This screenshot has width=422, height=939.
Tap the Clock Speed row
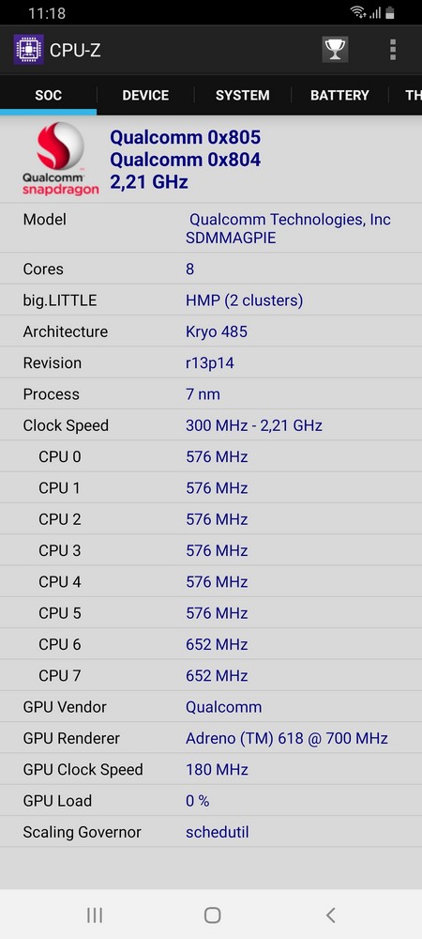point(211,425)
